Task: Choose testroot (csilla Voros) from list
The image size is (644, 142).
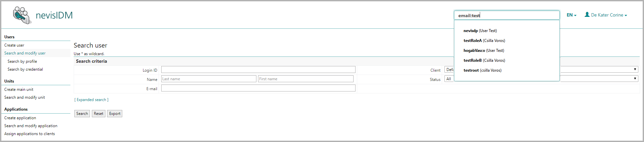Action: [482, 70]
